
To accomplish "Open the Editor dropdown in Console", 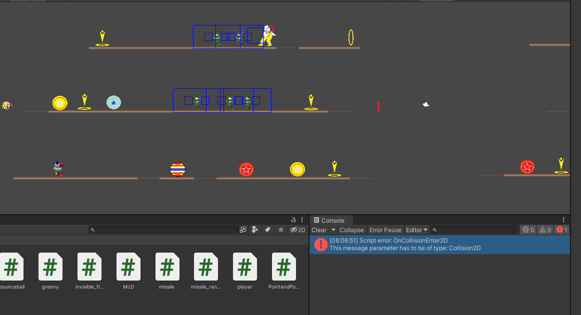I will tap(416, 230).
